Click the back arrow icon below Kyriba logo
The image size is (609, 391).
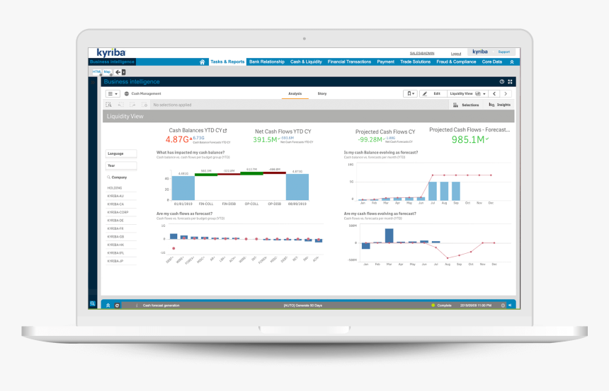(118, 72)
